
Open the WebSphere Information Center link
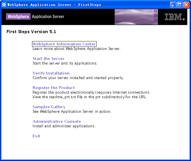click(64, 44)
